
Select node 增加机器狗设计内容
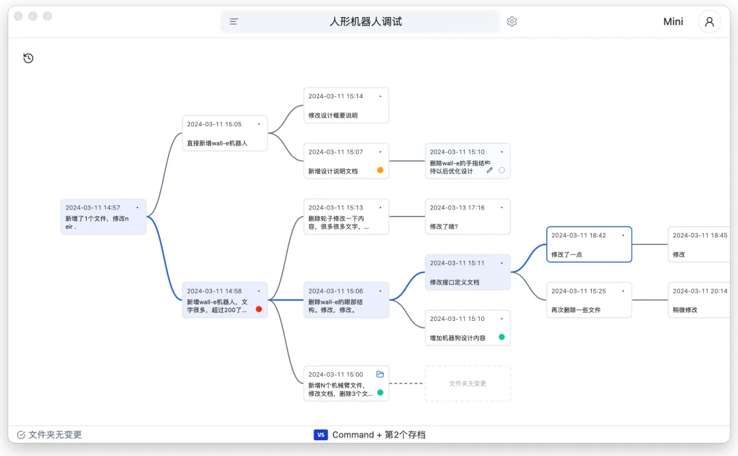click(468, 328)
